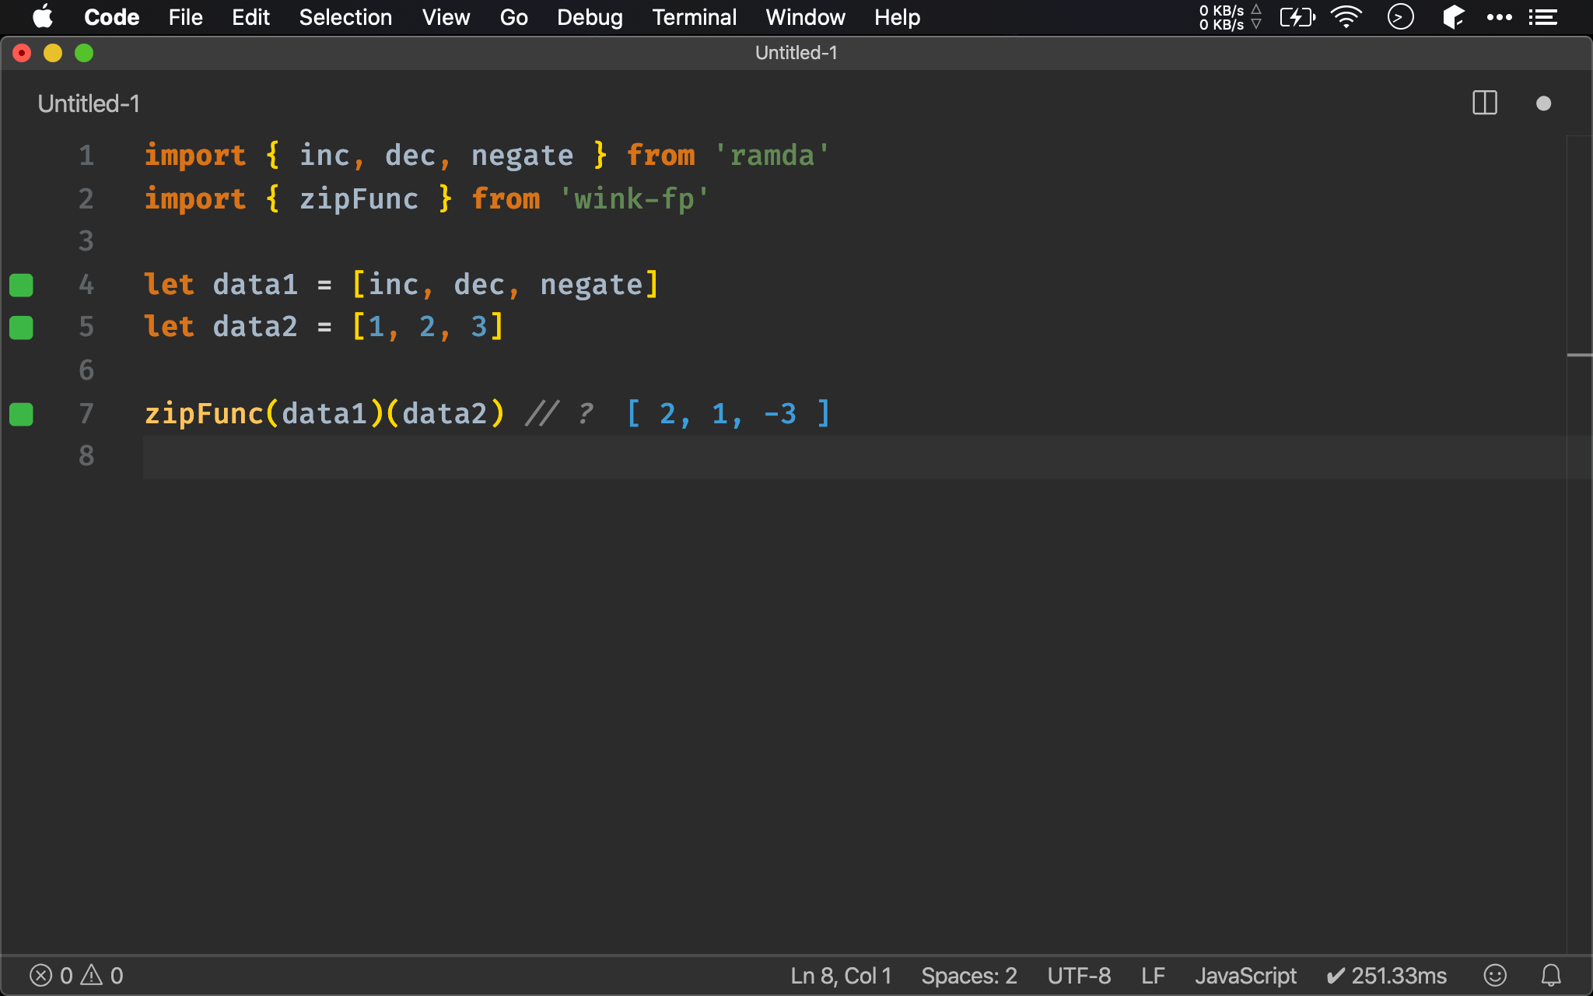The image size is (1593, 996).
Task: Click the data2 variable on line 5
Action: click(255, 328)
